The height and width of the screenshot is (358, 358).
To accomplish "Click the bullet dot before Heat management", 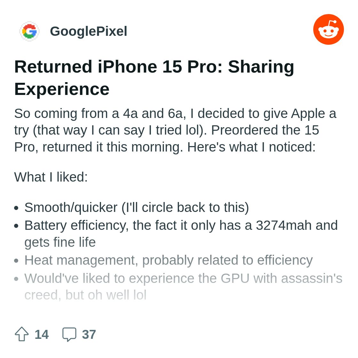I will 16,261.
